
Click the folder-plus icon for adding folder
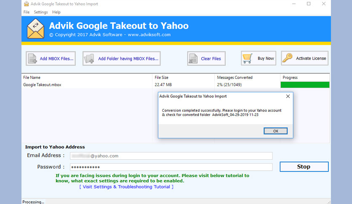point(89,59)
